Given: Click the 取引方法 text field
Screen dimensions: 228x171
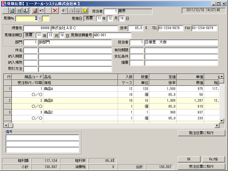Looking at the screenshot, I should [75, 69].
